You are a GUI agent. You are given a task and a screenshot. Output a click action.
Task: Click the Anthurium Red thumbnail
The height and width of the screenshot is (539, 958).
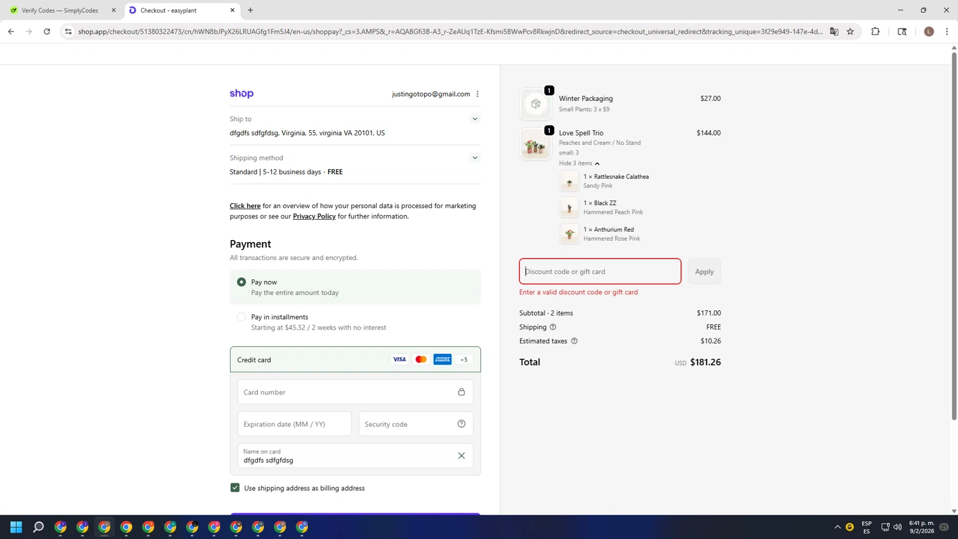point(569,234)
